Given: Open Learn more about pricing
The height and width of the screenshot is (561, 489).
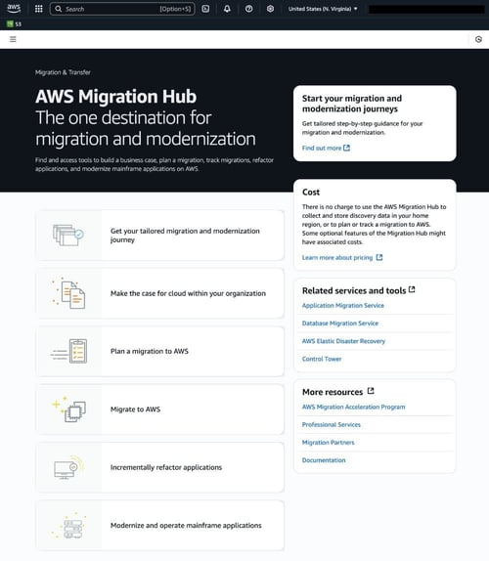Looking at the screenshot, I should 337,257.
